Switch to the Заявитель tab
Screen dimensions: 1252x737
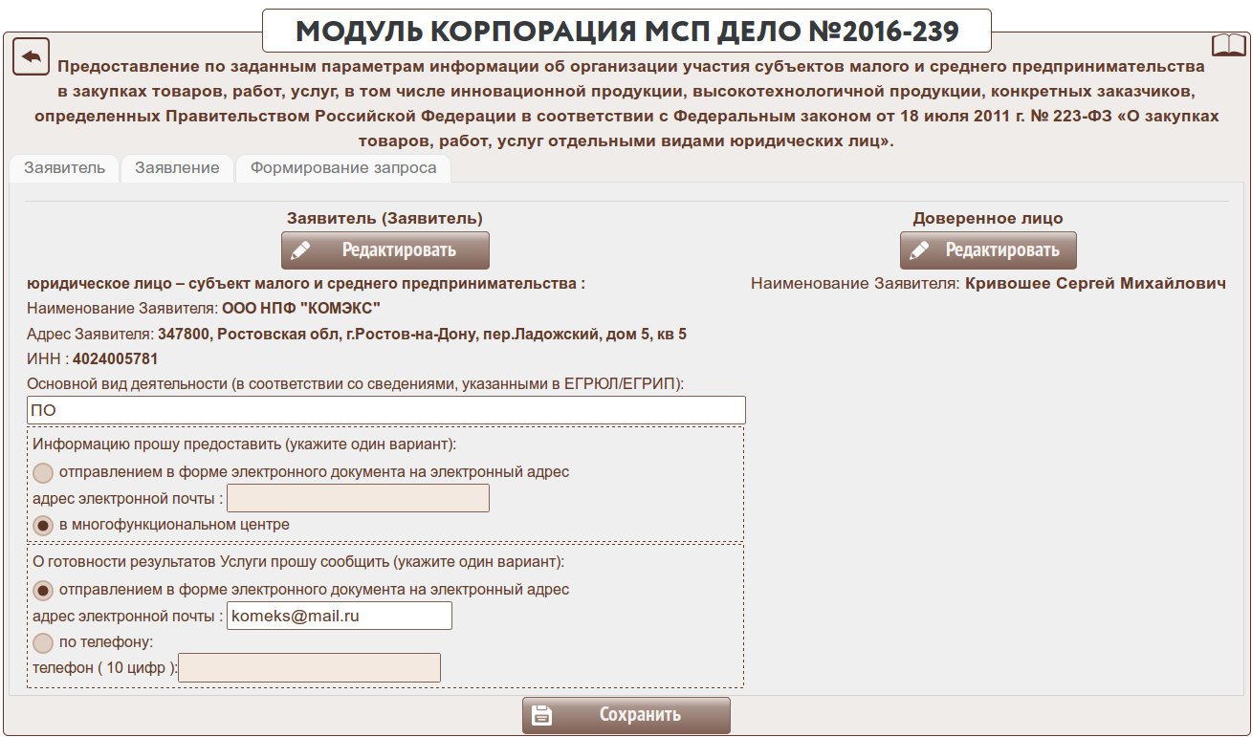point(64,168)
